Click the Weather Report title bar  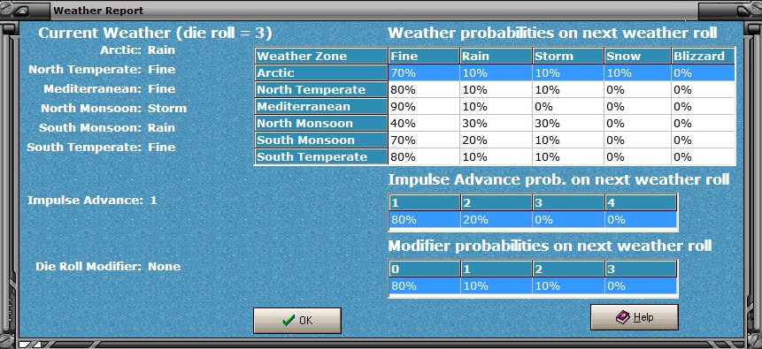(374, 11)
